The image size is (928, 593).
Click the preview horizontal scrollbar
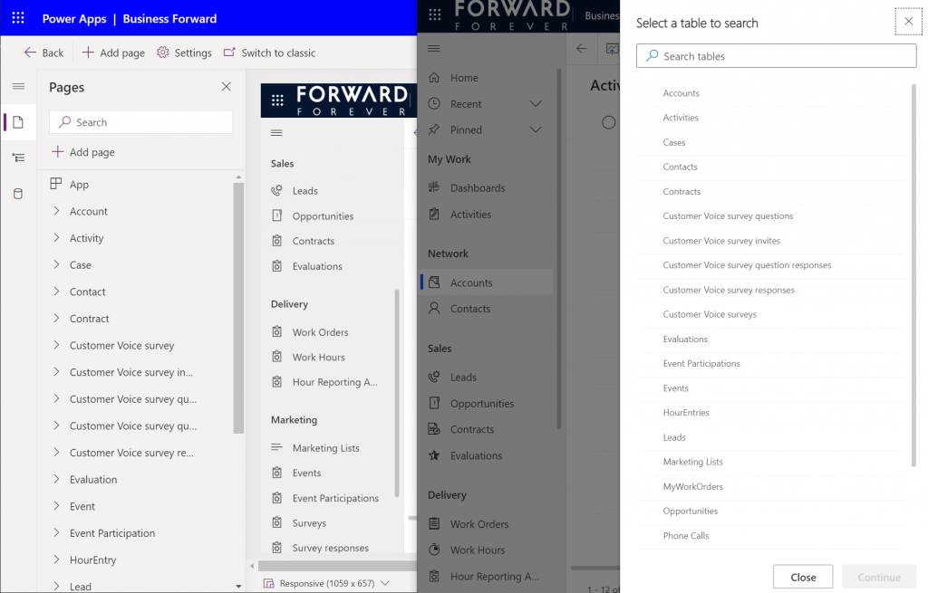337,566
